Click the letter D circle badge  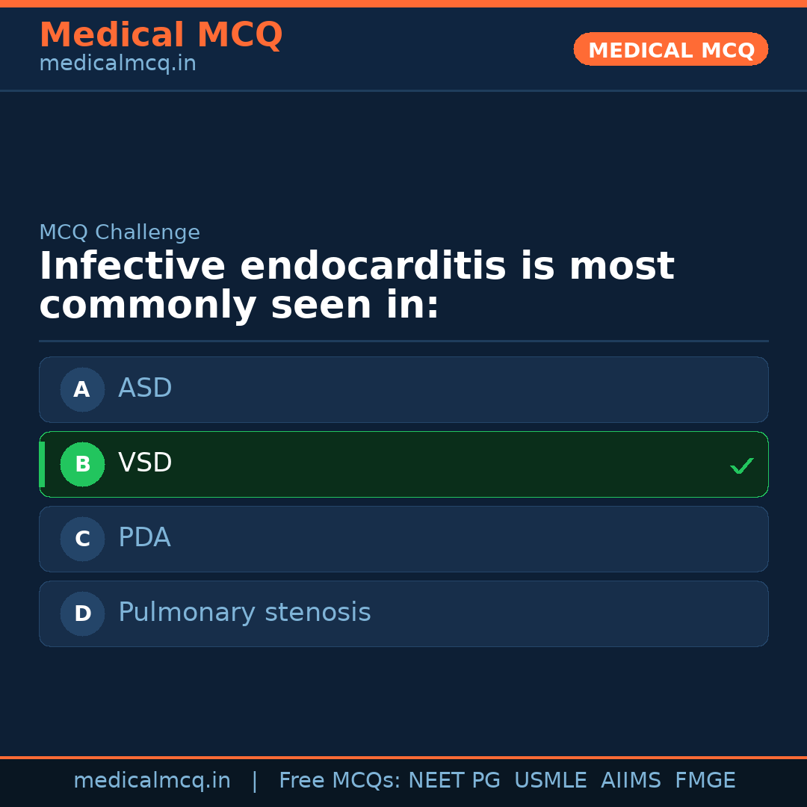point(82,613)
